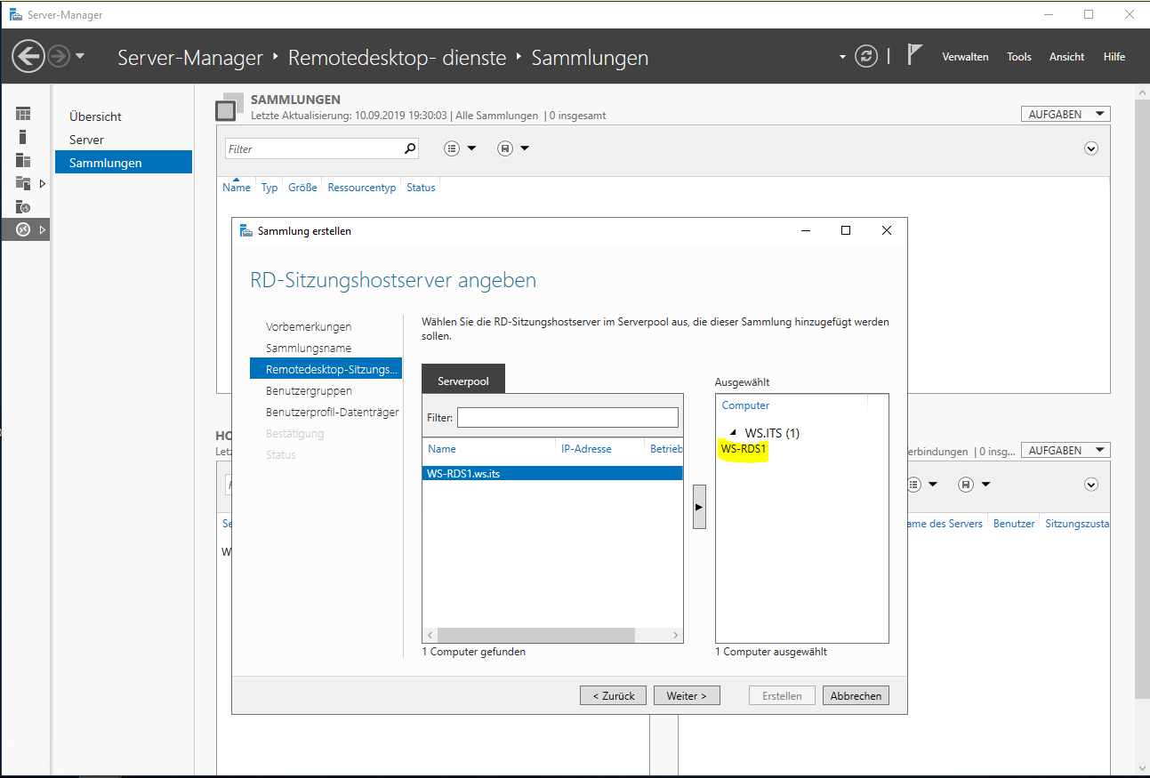Add selected server with the arrow button
The width and height of the screenshot is (1150, 778).
click(699, 507)
